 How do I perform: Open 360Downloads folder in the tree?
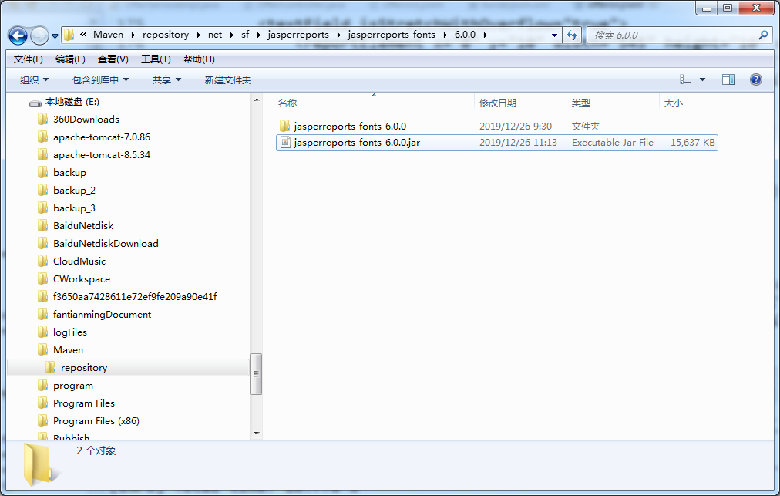[86, 120]
